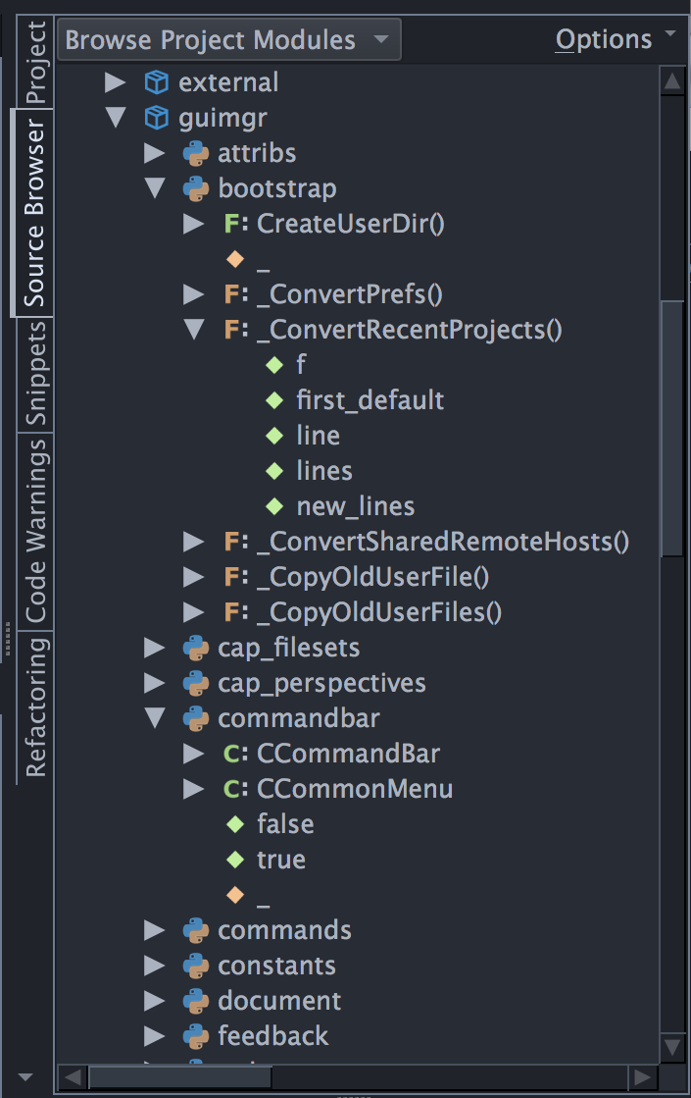Click the vertical scrollbar thumb
691x1098 pixels.
(672, 429)
